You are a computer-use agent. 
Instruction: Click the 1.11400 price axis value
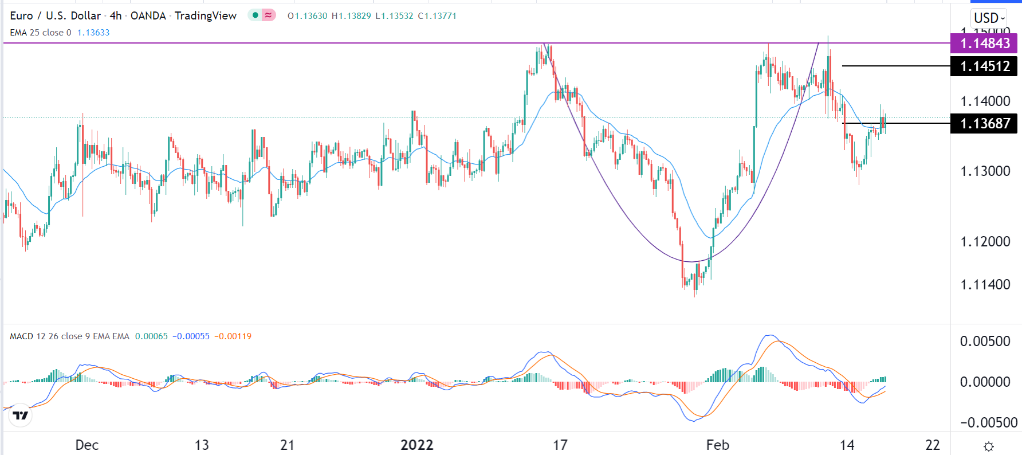point(985,285)
